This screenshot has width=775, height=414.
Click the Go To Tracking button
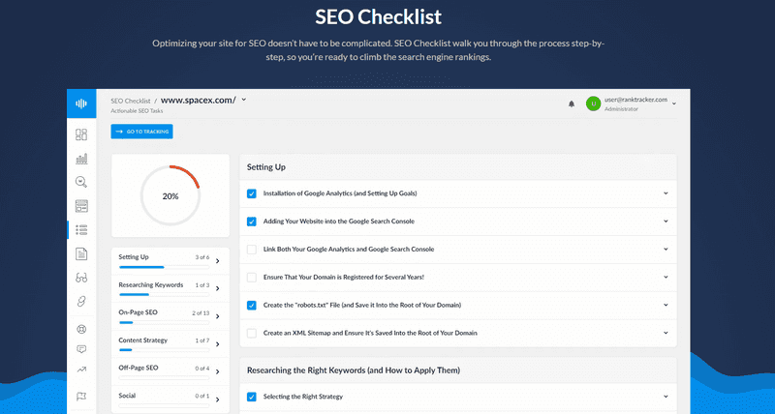pyautogui.click(x=141, y=132)
